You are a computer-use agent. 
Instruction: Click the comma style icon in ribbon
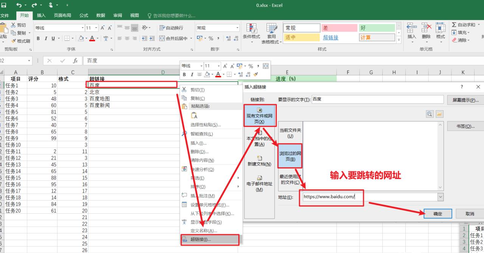(219, 38)
